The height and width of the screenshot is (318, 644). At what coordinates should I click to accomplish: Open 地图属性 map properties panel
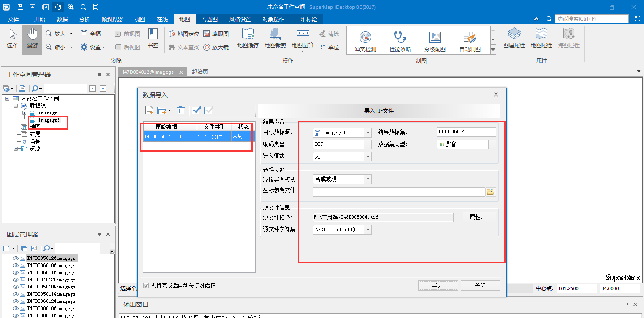click(x=542, y=38)
